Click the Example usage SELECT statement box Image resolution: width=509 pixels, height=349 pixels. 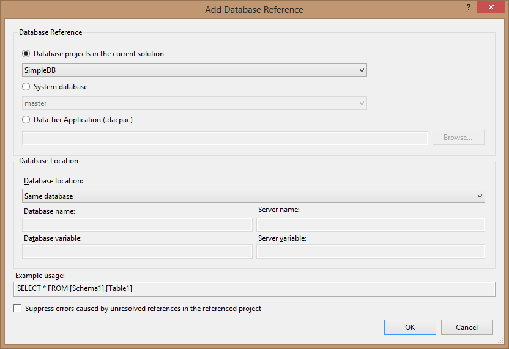pos(254,289)
